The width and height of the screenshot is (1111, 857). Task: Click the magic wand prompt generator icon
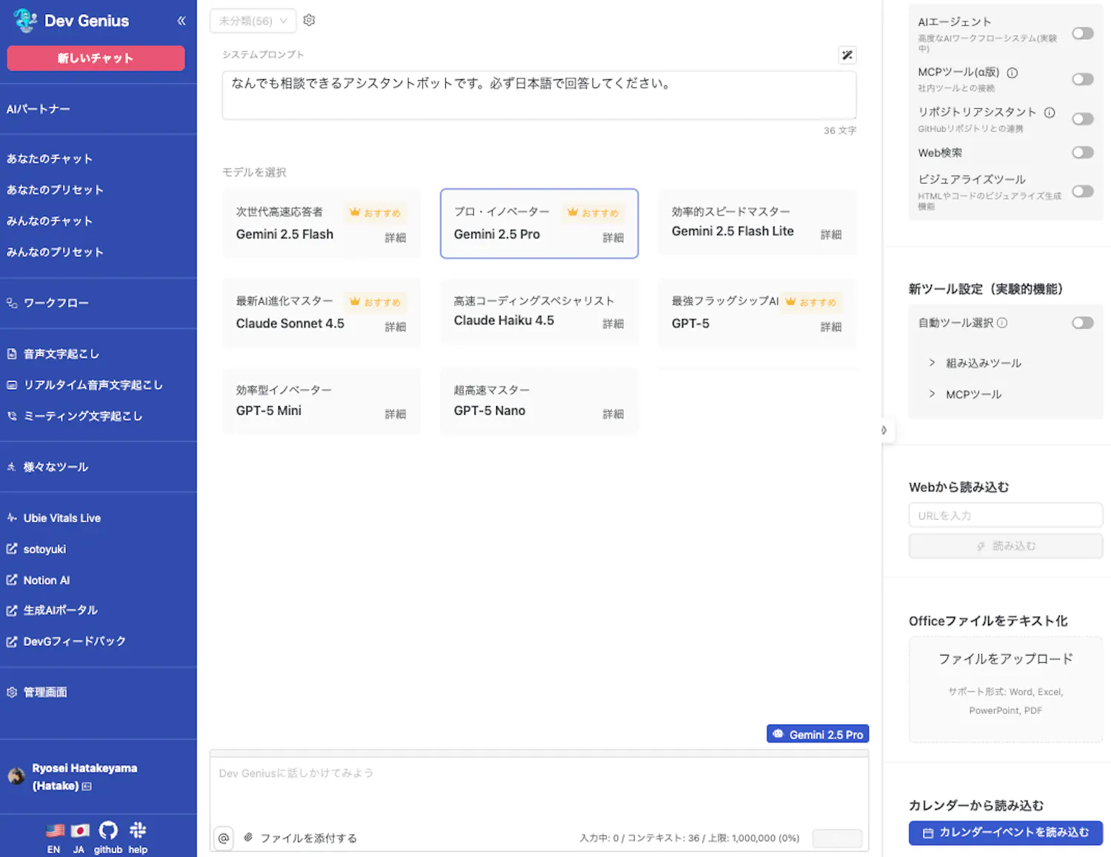[847, 55]
